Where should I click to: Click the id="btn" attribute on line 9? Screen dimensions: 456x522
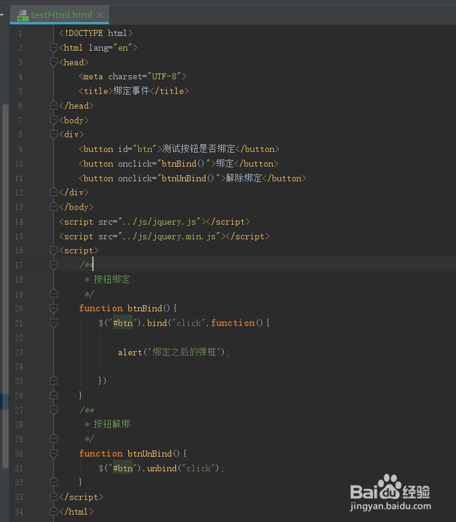pos(138,149)
